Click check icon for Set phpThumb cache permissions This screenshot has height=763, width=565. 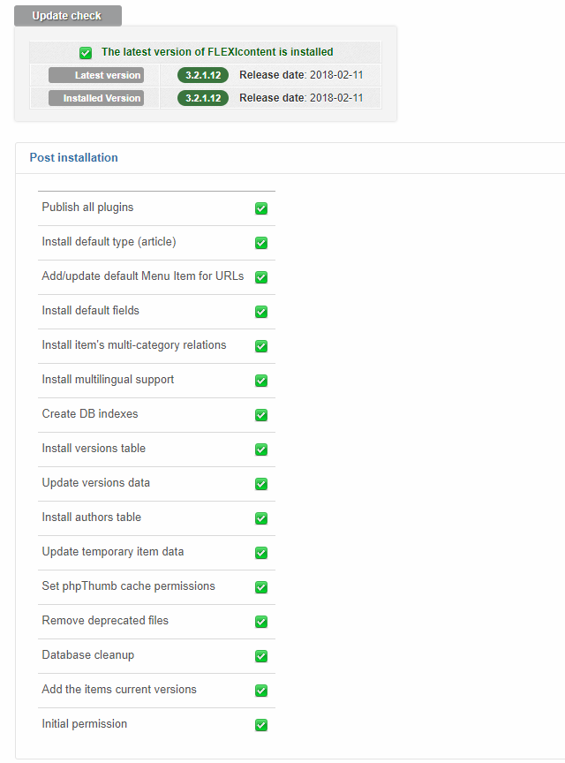click(261, 587)
